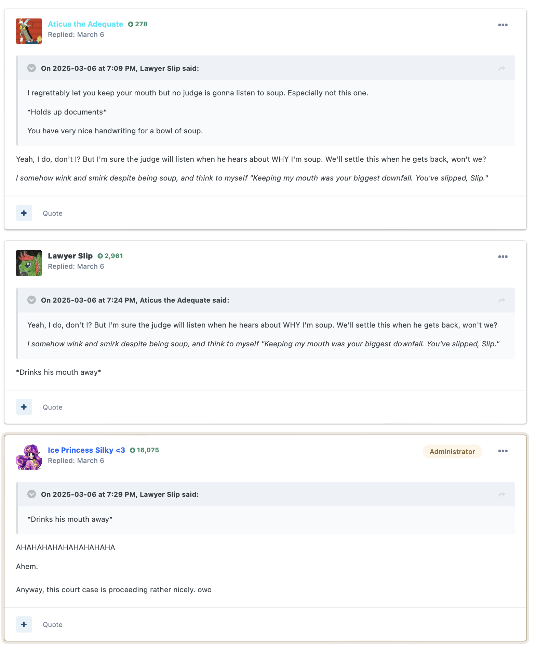This screenshot has width=536, height=651.
Task: Open options menu on Lawyer Slip's post
Action: tap(502, 257)
